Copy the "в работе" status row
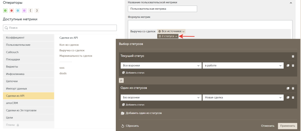 (x=288, y=66)
